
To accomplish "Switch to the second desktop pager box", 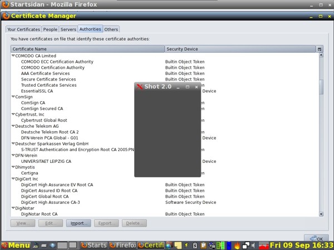I will (72, 245).
